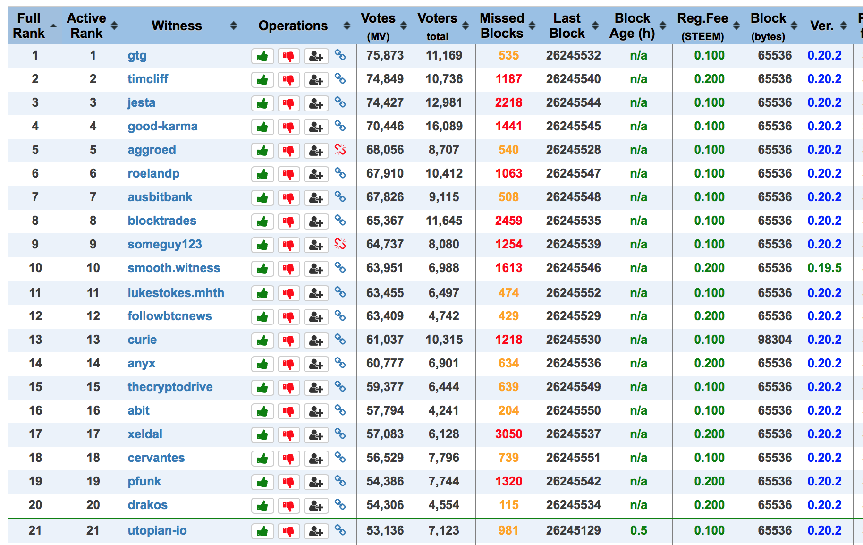Click add-user icon in curie row

coord(316,341)
